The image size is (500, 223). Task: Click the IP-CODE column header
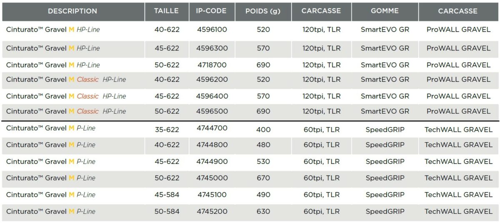pyautogui.click(x=212, y=11)
